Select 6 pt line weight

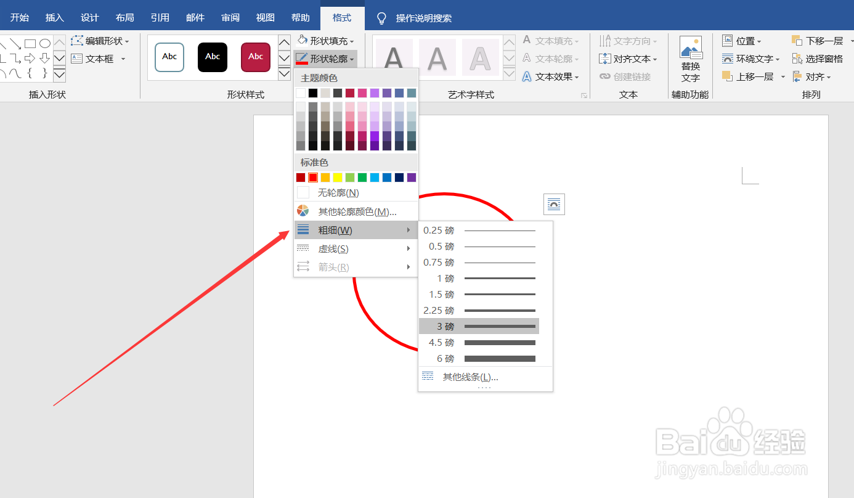point(479,359)
